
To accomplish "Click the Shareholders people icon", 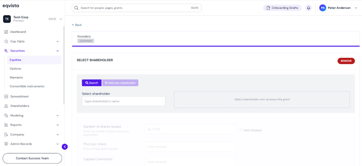I will pyautogui.click(x=6, y=106).
